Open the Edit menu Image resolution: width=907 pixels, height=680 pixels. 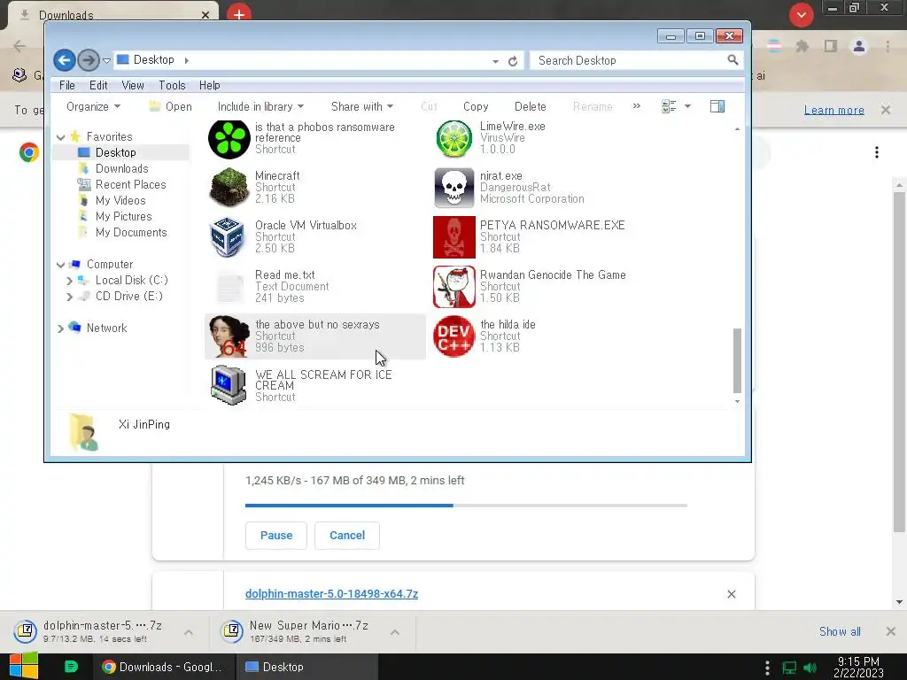point(98,86)
